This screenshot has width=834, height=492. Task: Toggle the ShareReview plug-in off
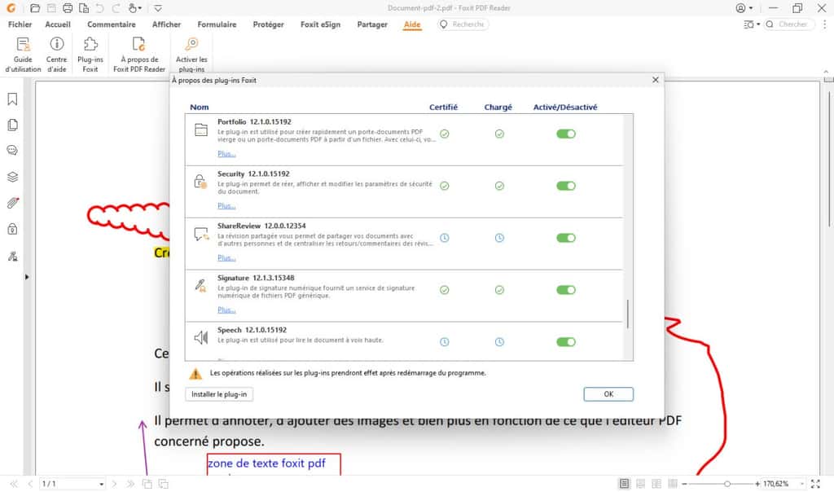point(565,237)
